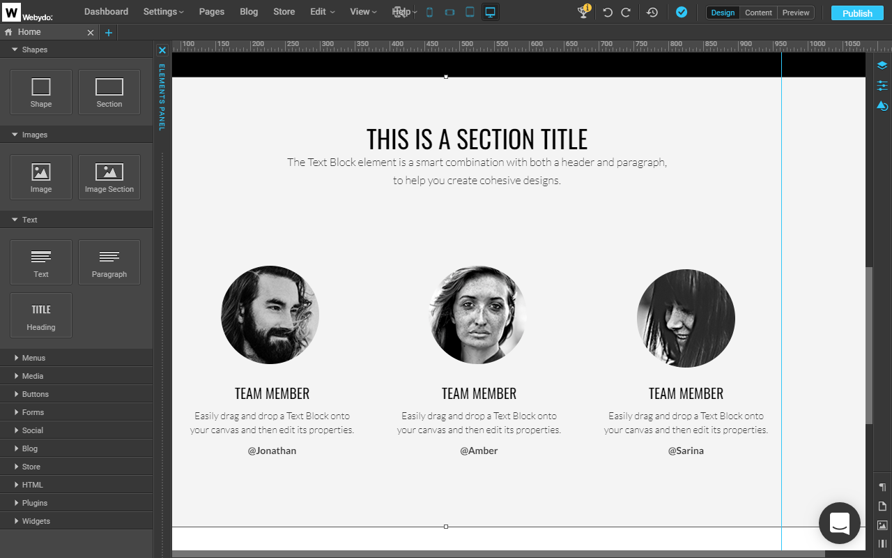Switch to Design mode
This screenshot has height=558, width=892.
tap(723, 13)
